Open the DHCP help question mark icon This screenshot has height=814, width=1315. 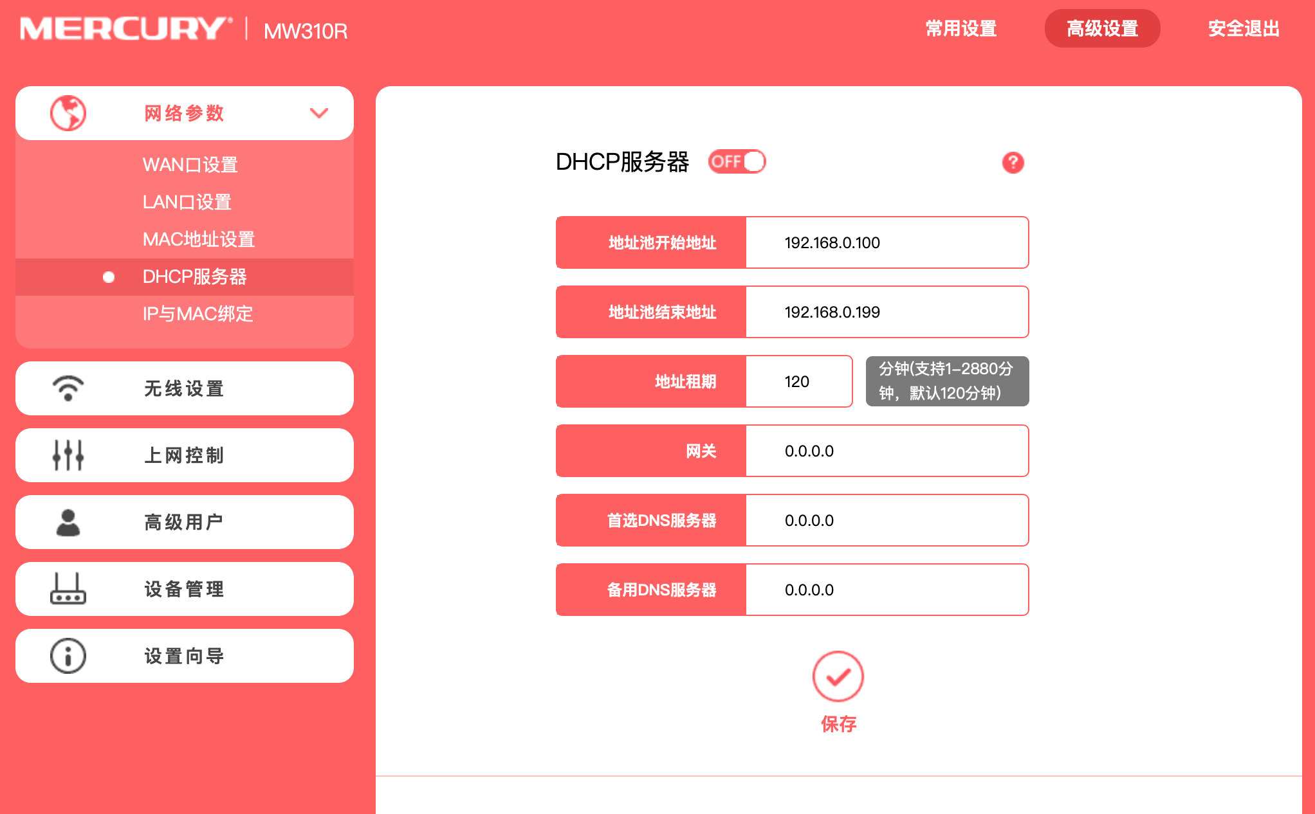click(x=1013, y=163)
